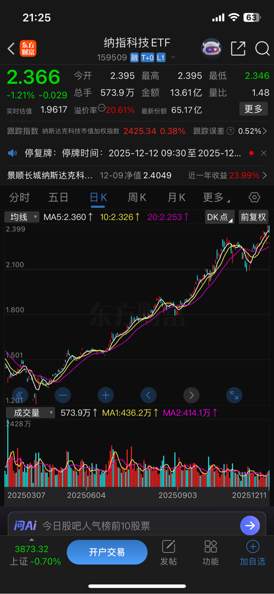The width and height of the screenshot is (274, 594).
Task: Tap the MA1:436.2万 volume label
Action: (130, 413)
